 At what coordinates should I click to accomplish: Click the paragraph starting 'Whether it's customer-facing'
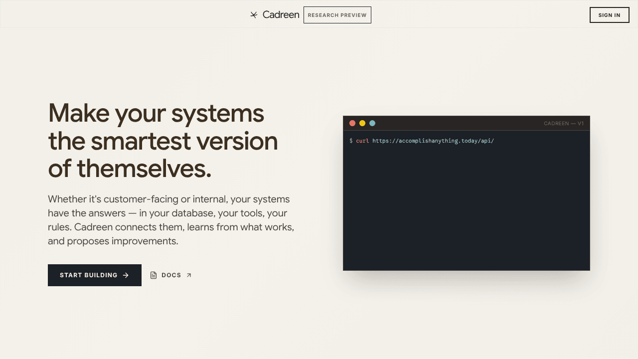171,220
